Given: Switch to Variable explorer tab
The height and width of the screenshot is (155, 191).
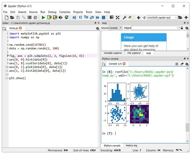Looking at the screenshot, I should point(113,53).
